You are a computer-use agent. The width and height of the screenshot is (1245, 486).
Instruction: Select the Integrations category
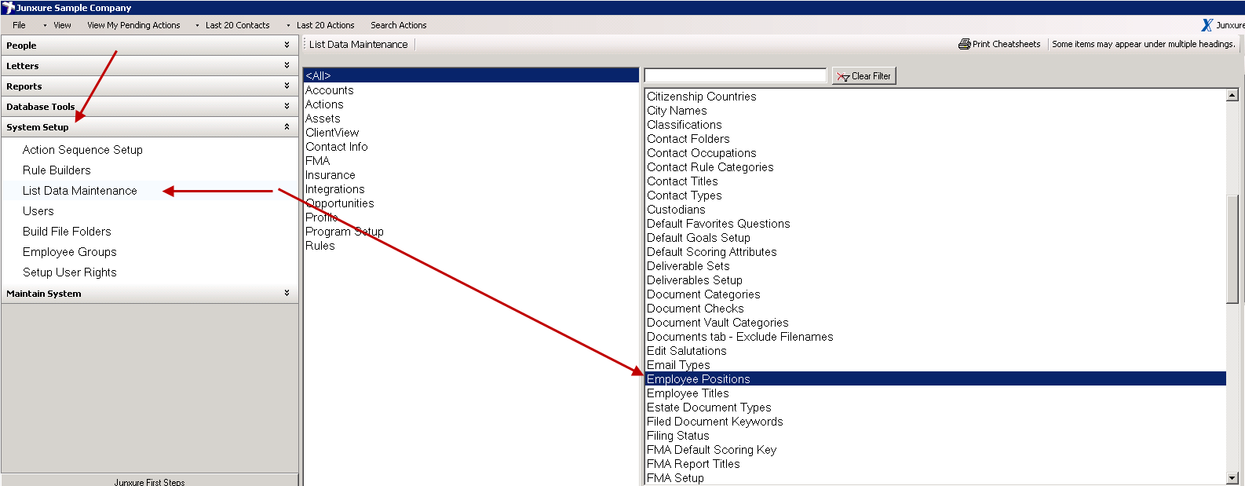point(334,189)
